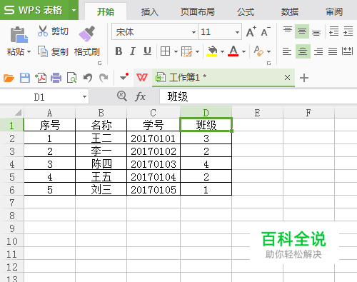Open the Name Box dropdown arrow

click(x=84, y=96)
